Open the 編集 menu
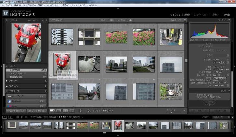This screenshot has width=236, height=137. click(x=18, y=5)
